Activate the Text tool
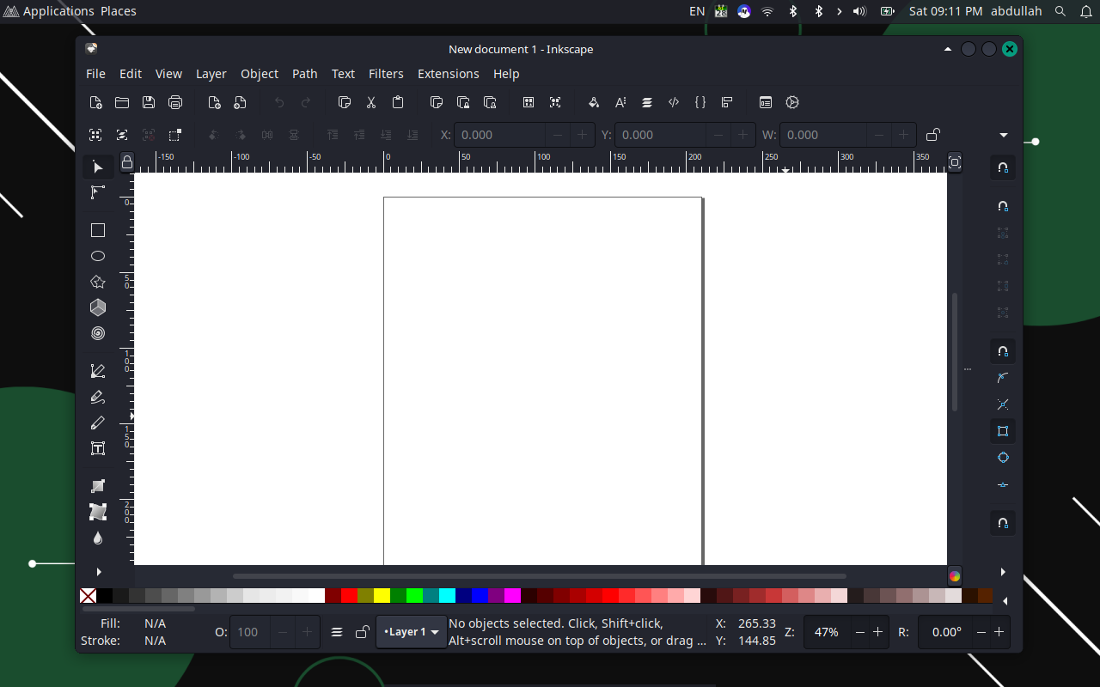 click(x=98, y=448)
